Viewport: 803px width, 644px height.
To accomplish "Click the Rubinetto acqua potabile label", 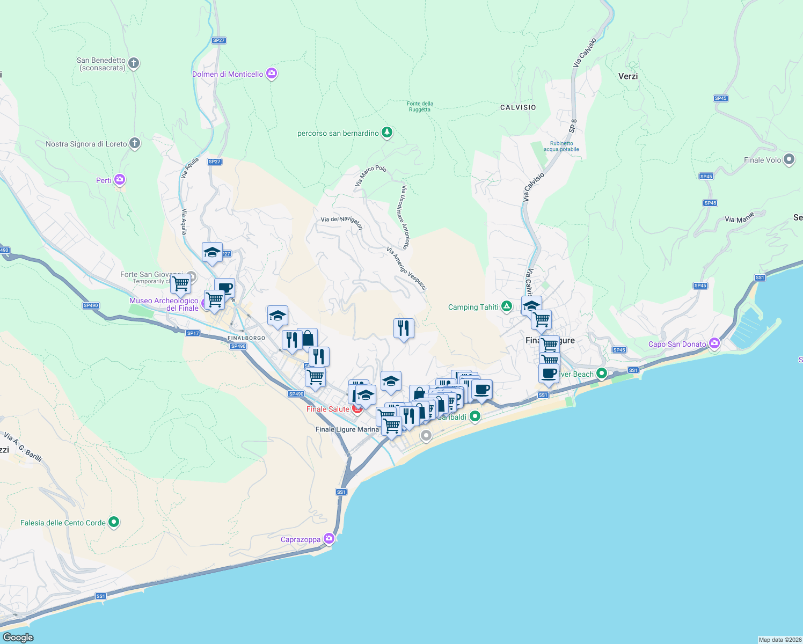I will point(561,147).
